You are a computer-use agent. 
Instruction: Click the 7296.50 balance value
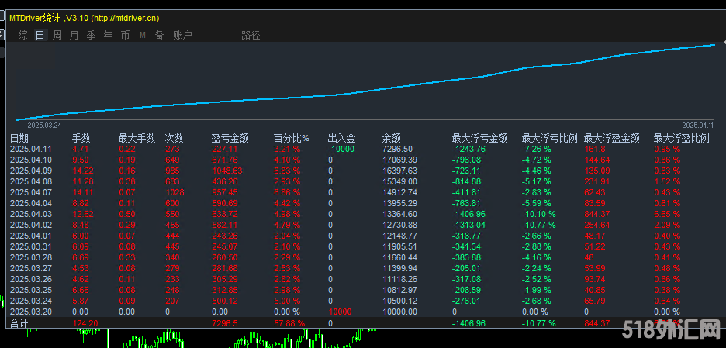pyautogui.click(x=397, y=149)
